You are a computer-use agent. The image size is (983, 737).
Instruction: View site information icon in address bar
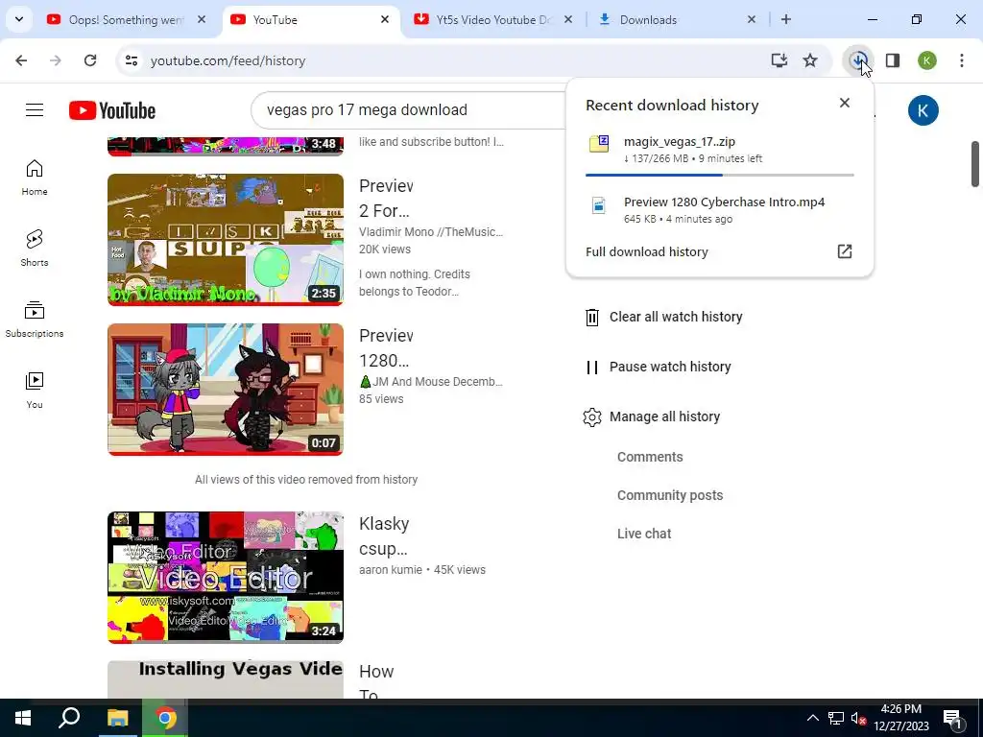(x=131, y=60)
